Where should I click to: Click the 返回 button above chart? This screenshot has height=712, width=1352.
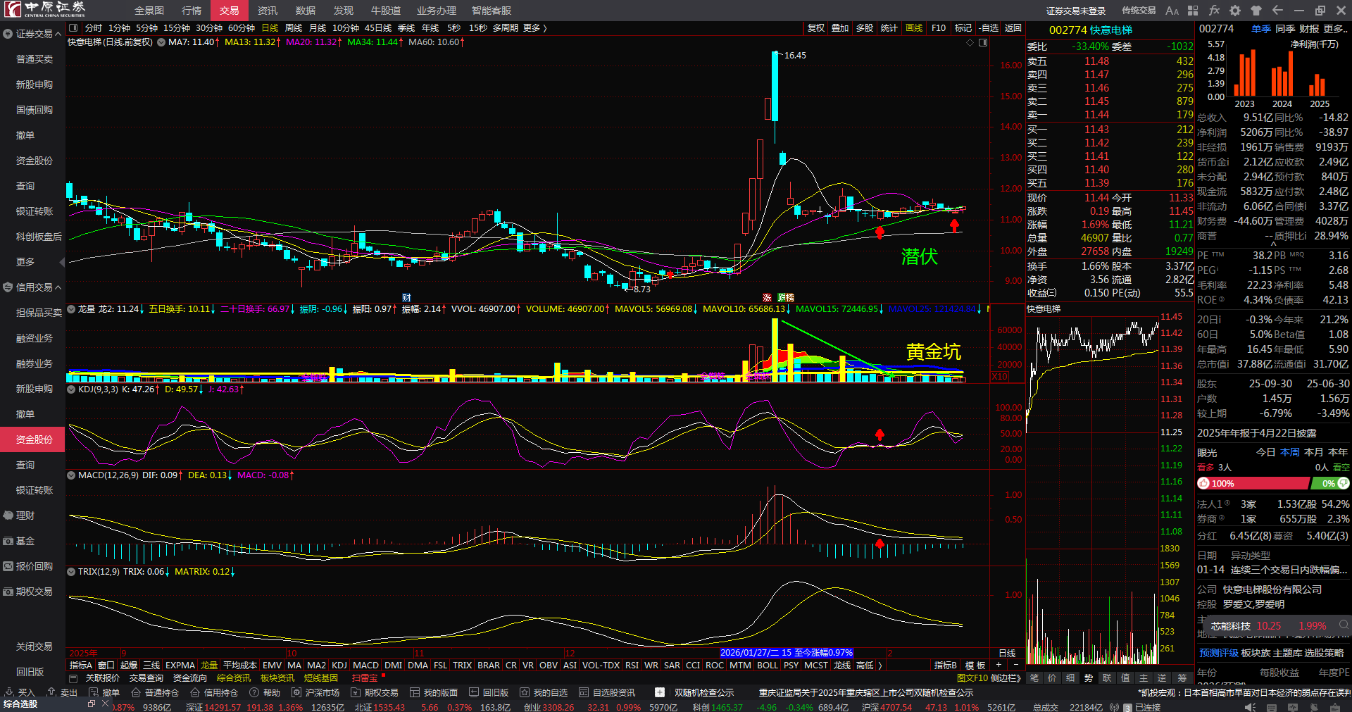coord(1013,28)
